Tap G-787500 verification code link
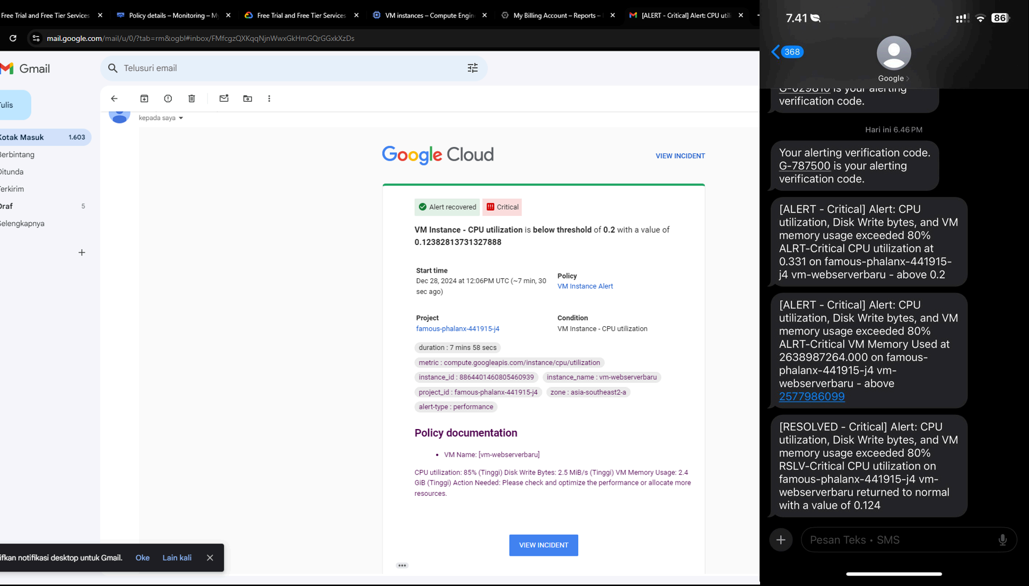 point(805,165)
